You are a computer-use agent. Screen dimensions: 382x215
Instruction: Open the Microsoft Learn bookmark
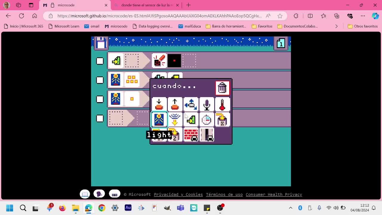click(64, 26)
